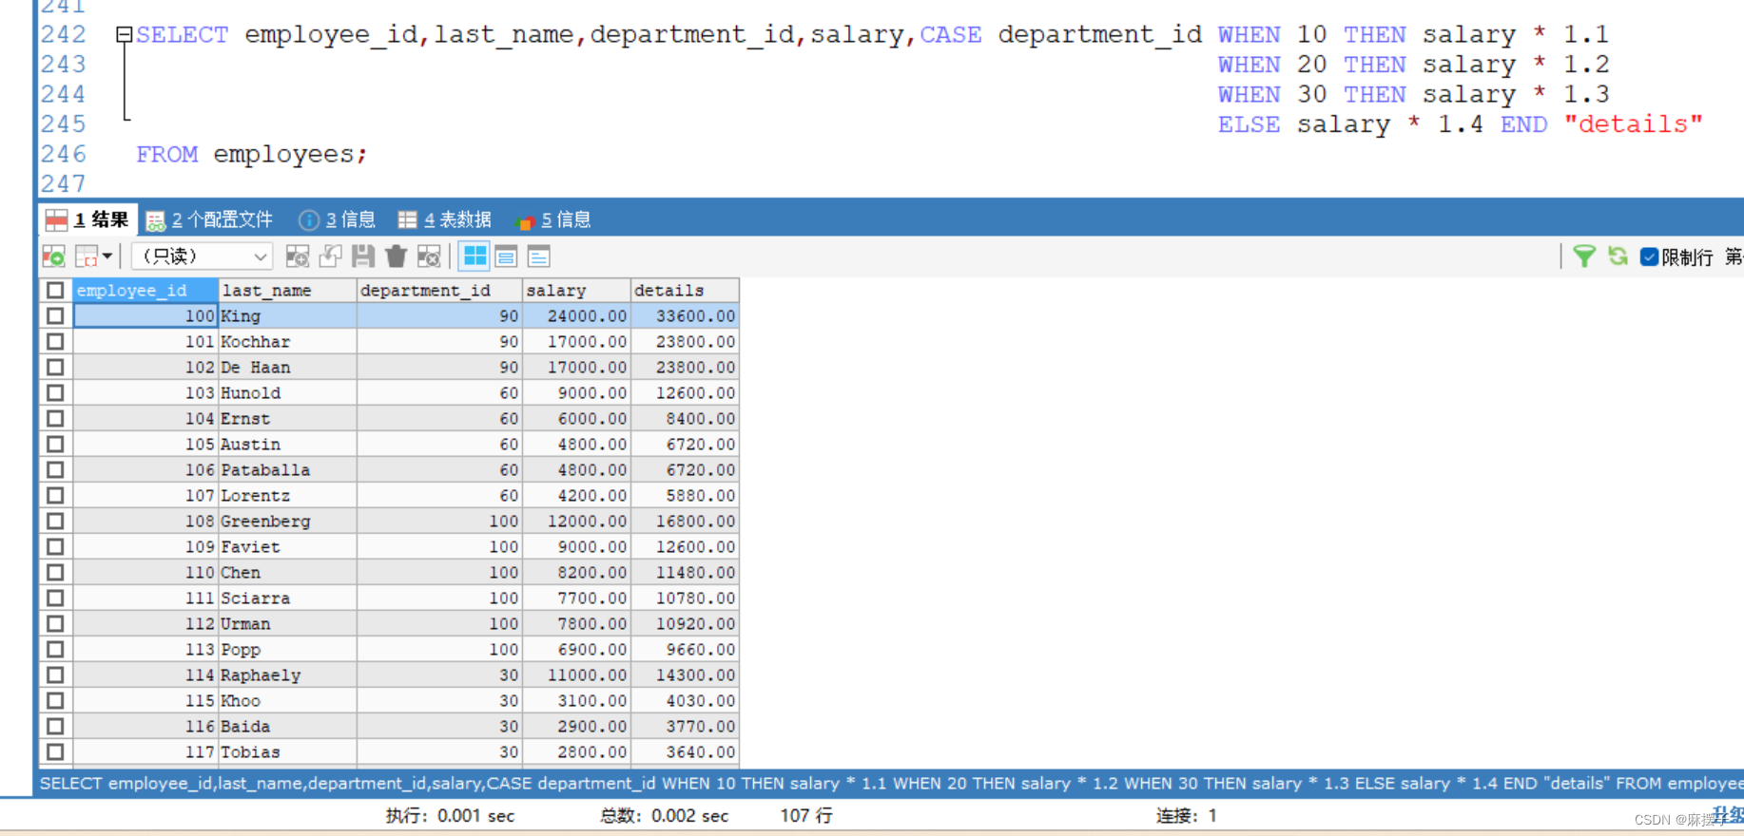This screenshot has width=1744, height=836.
Task: Click the green filter funnel icon
Action: [x=1584, y=256]
